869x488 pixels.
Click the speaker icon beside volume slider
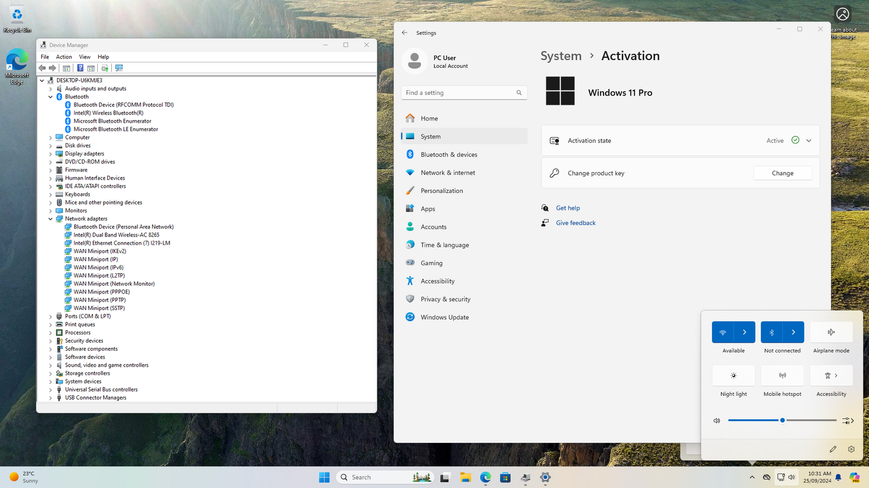click(x=717, y=421)
